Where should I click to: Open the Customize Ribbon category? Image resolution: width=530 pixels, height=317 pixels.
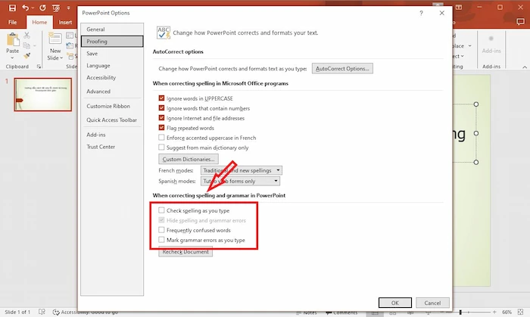112,106
